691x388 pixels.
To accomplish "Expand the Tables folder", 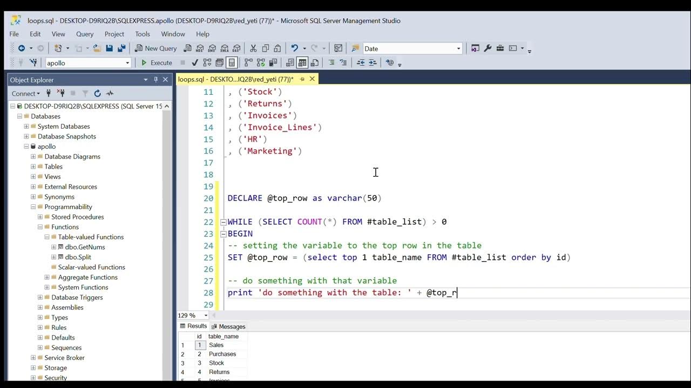I will (33, 167).
